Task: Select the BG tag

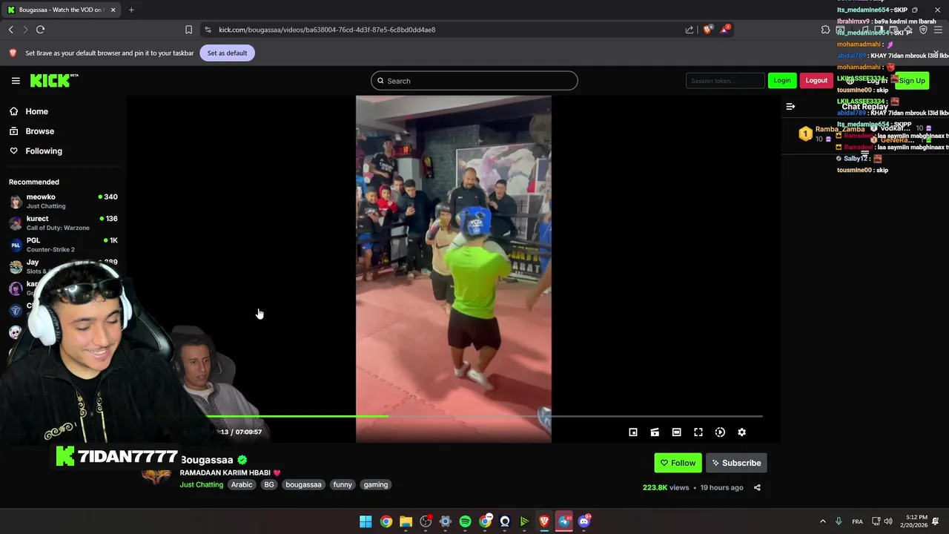Action: pyautogui.click(x=269, y=484)
